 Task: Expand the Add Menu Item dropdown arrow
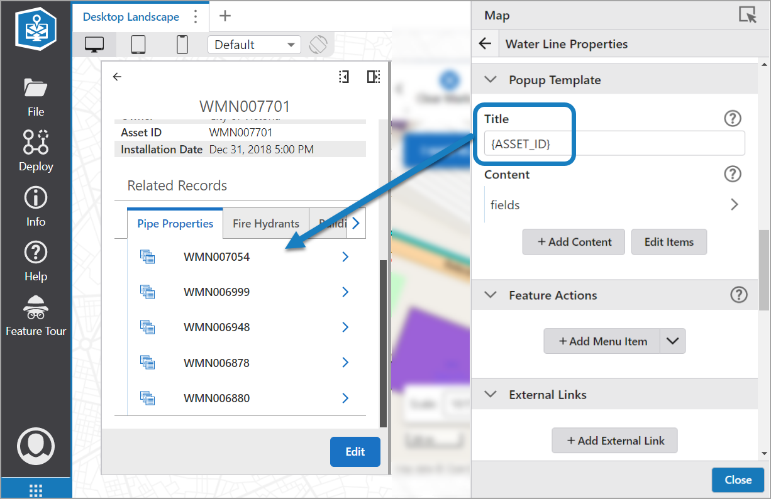pyautogui.click(x=673, y=341)
